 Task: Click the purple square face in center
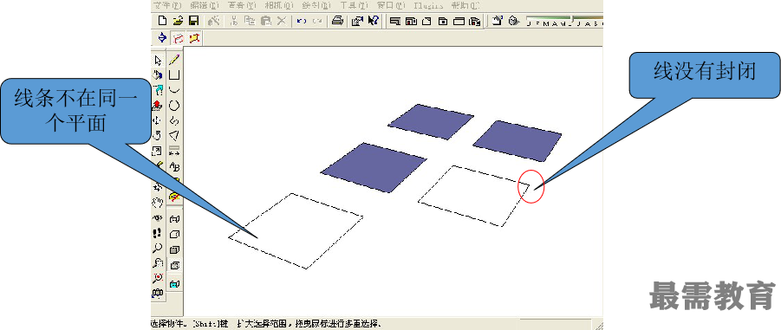coord(374,167)
